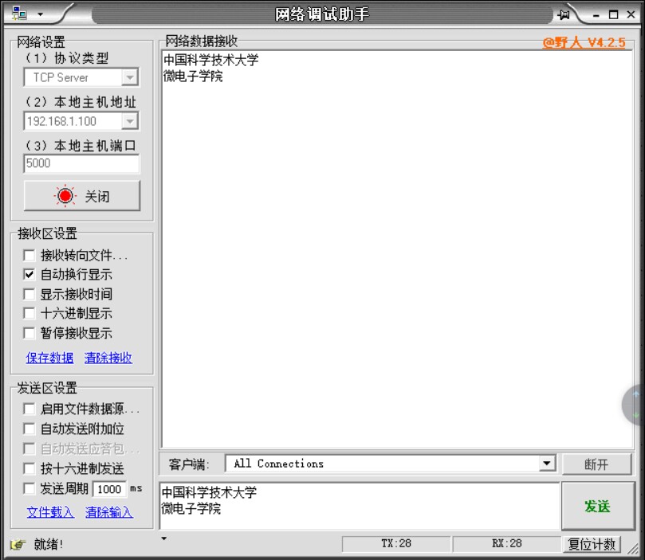Click the hand icon next to 就绪
The height and width of the screenshot is (560, 645).
(18, 544)
